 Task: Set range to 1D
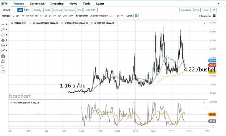(13, 16)
